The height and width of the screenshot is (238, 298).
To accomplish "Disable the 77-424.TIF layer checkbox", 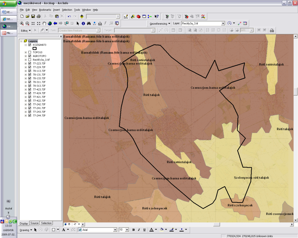I will pyautogui.click(x=30, y=93).
